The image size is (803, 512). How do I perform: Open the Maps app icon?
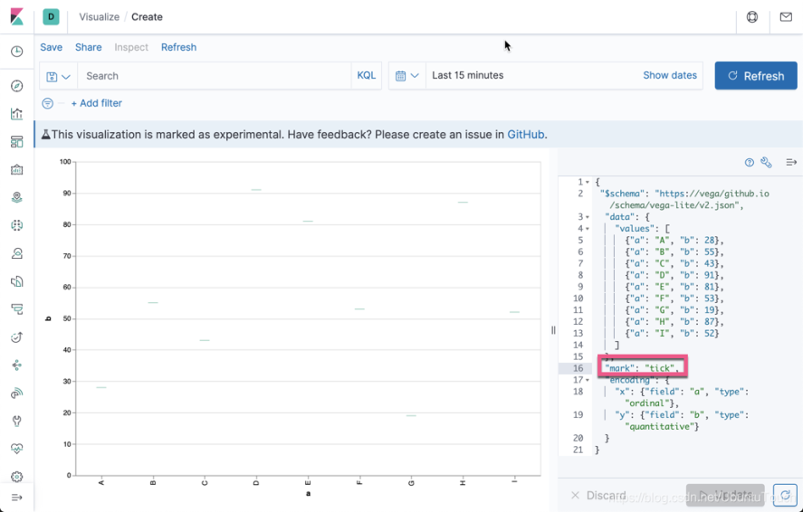coord(16,197)
